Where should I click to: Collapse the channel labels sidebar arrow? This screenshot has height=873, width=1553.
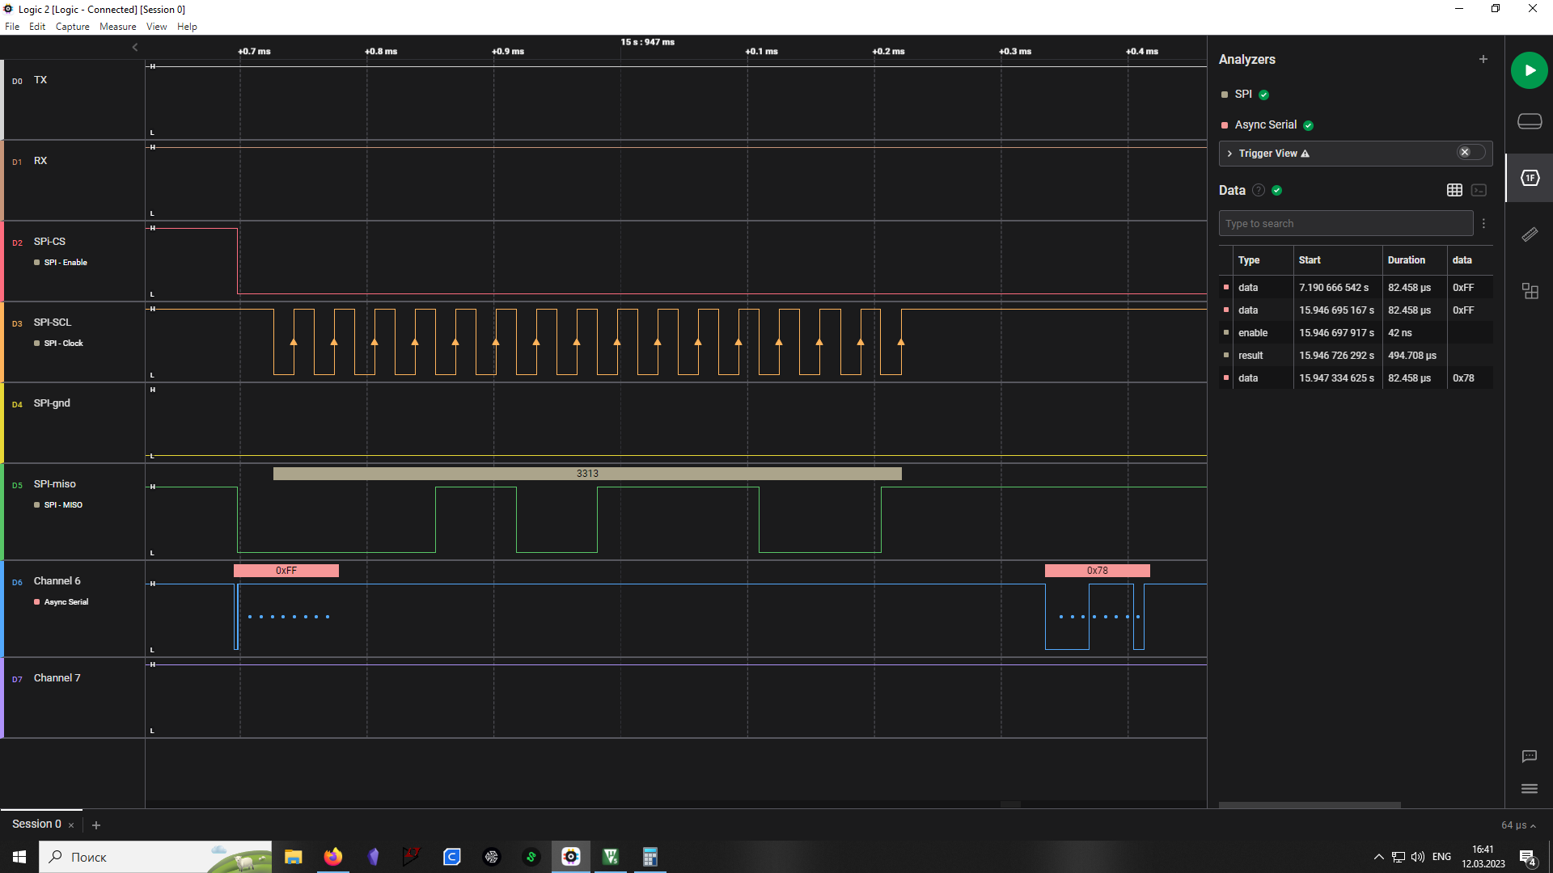click(135, 48)
